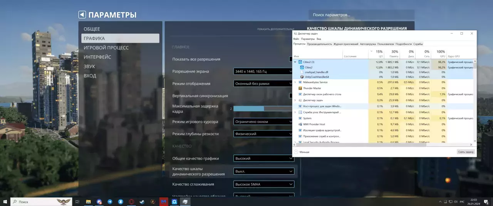The image size is (493, 206).
Task: Select ОБЩЕЕ settings category
Action: point(92,29)
